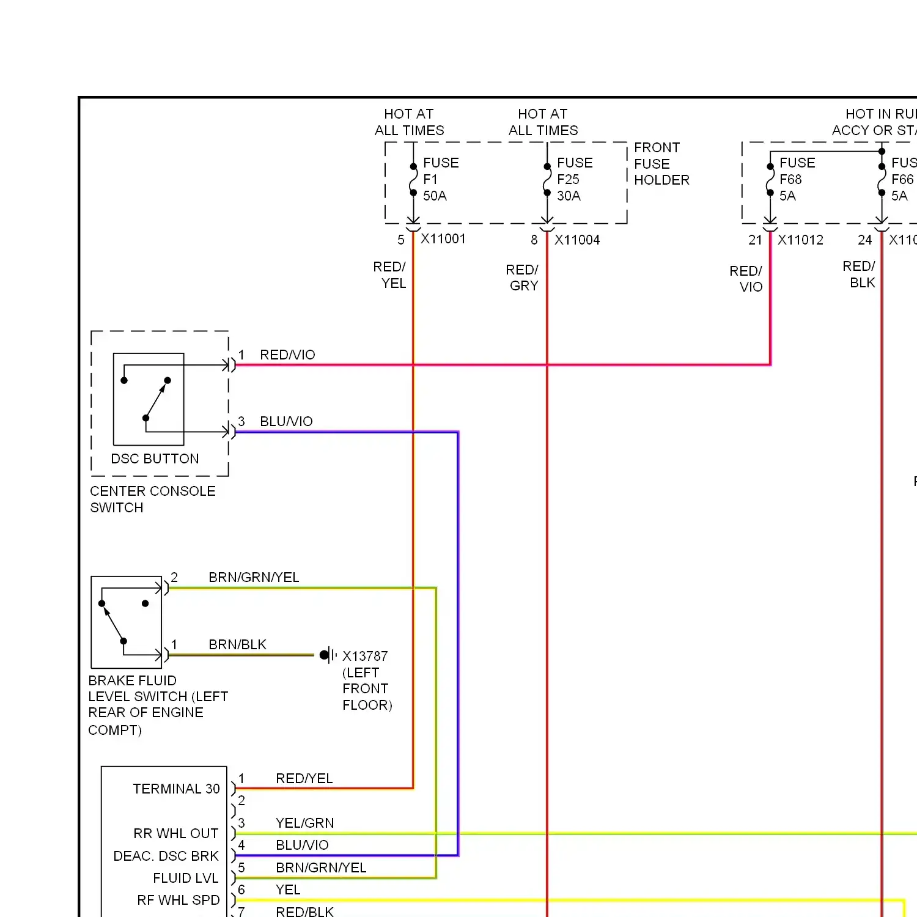Click the CENTER CONSOLE SWITCH label
The width and height of the screenshot is (917, 917).
pos(152,499)
